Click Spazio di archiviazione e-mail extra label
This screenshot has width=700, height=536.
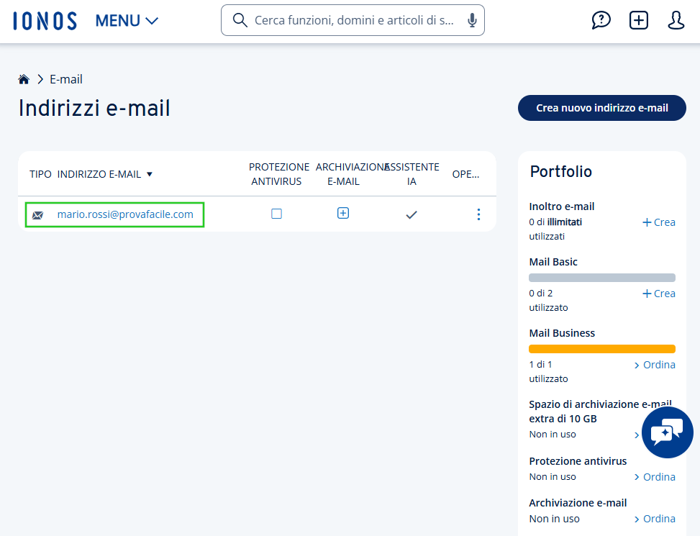point(600,412)
